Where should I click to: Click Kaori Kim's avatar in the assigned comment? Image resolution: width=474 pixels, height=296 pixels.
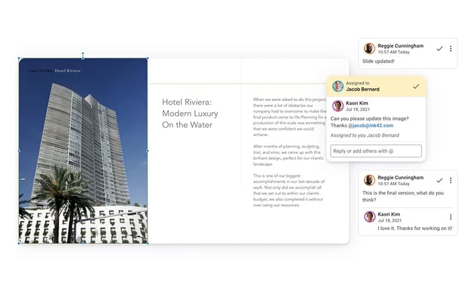(338, 106)
